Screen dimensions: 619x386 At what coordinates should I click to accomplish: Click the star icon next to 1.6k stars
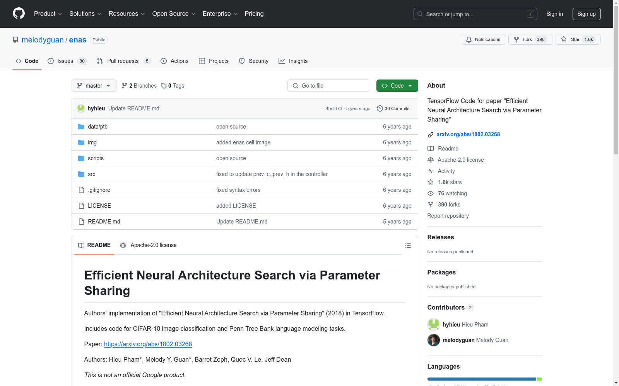(431, 182)
